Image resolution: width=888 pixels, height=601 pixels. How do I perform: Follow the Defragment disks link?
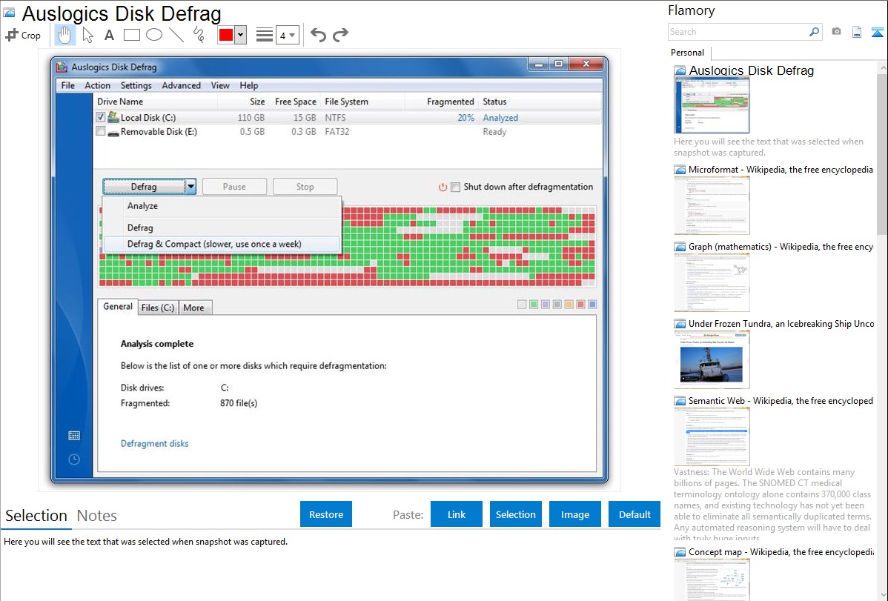point(155,444)
